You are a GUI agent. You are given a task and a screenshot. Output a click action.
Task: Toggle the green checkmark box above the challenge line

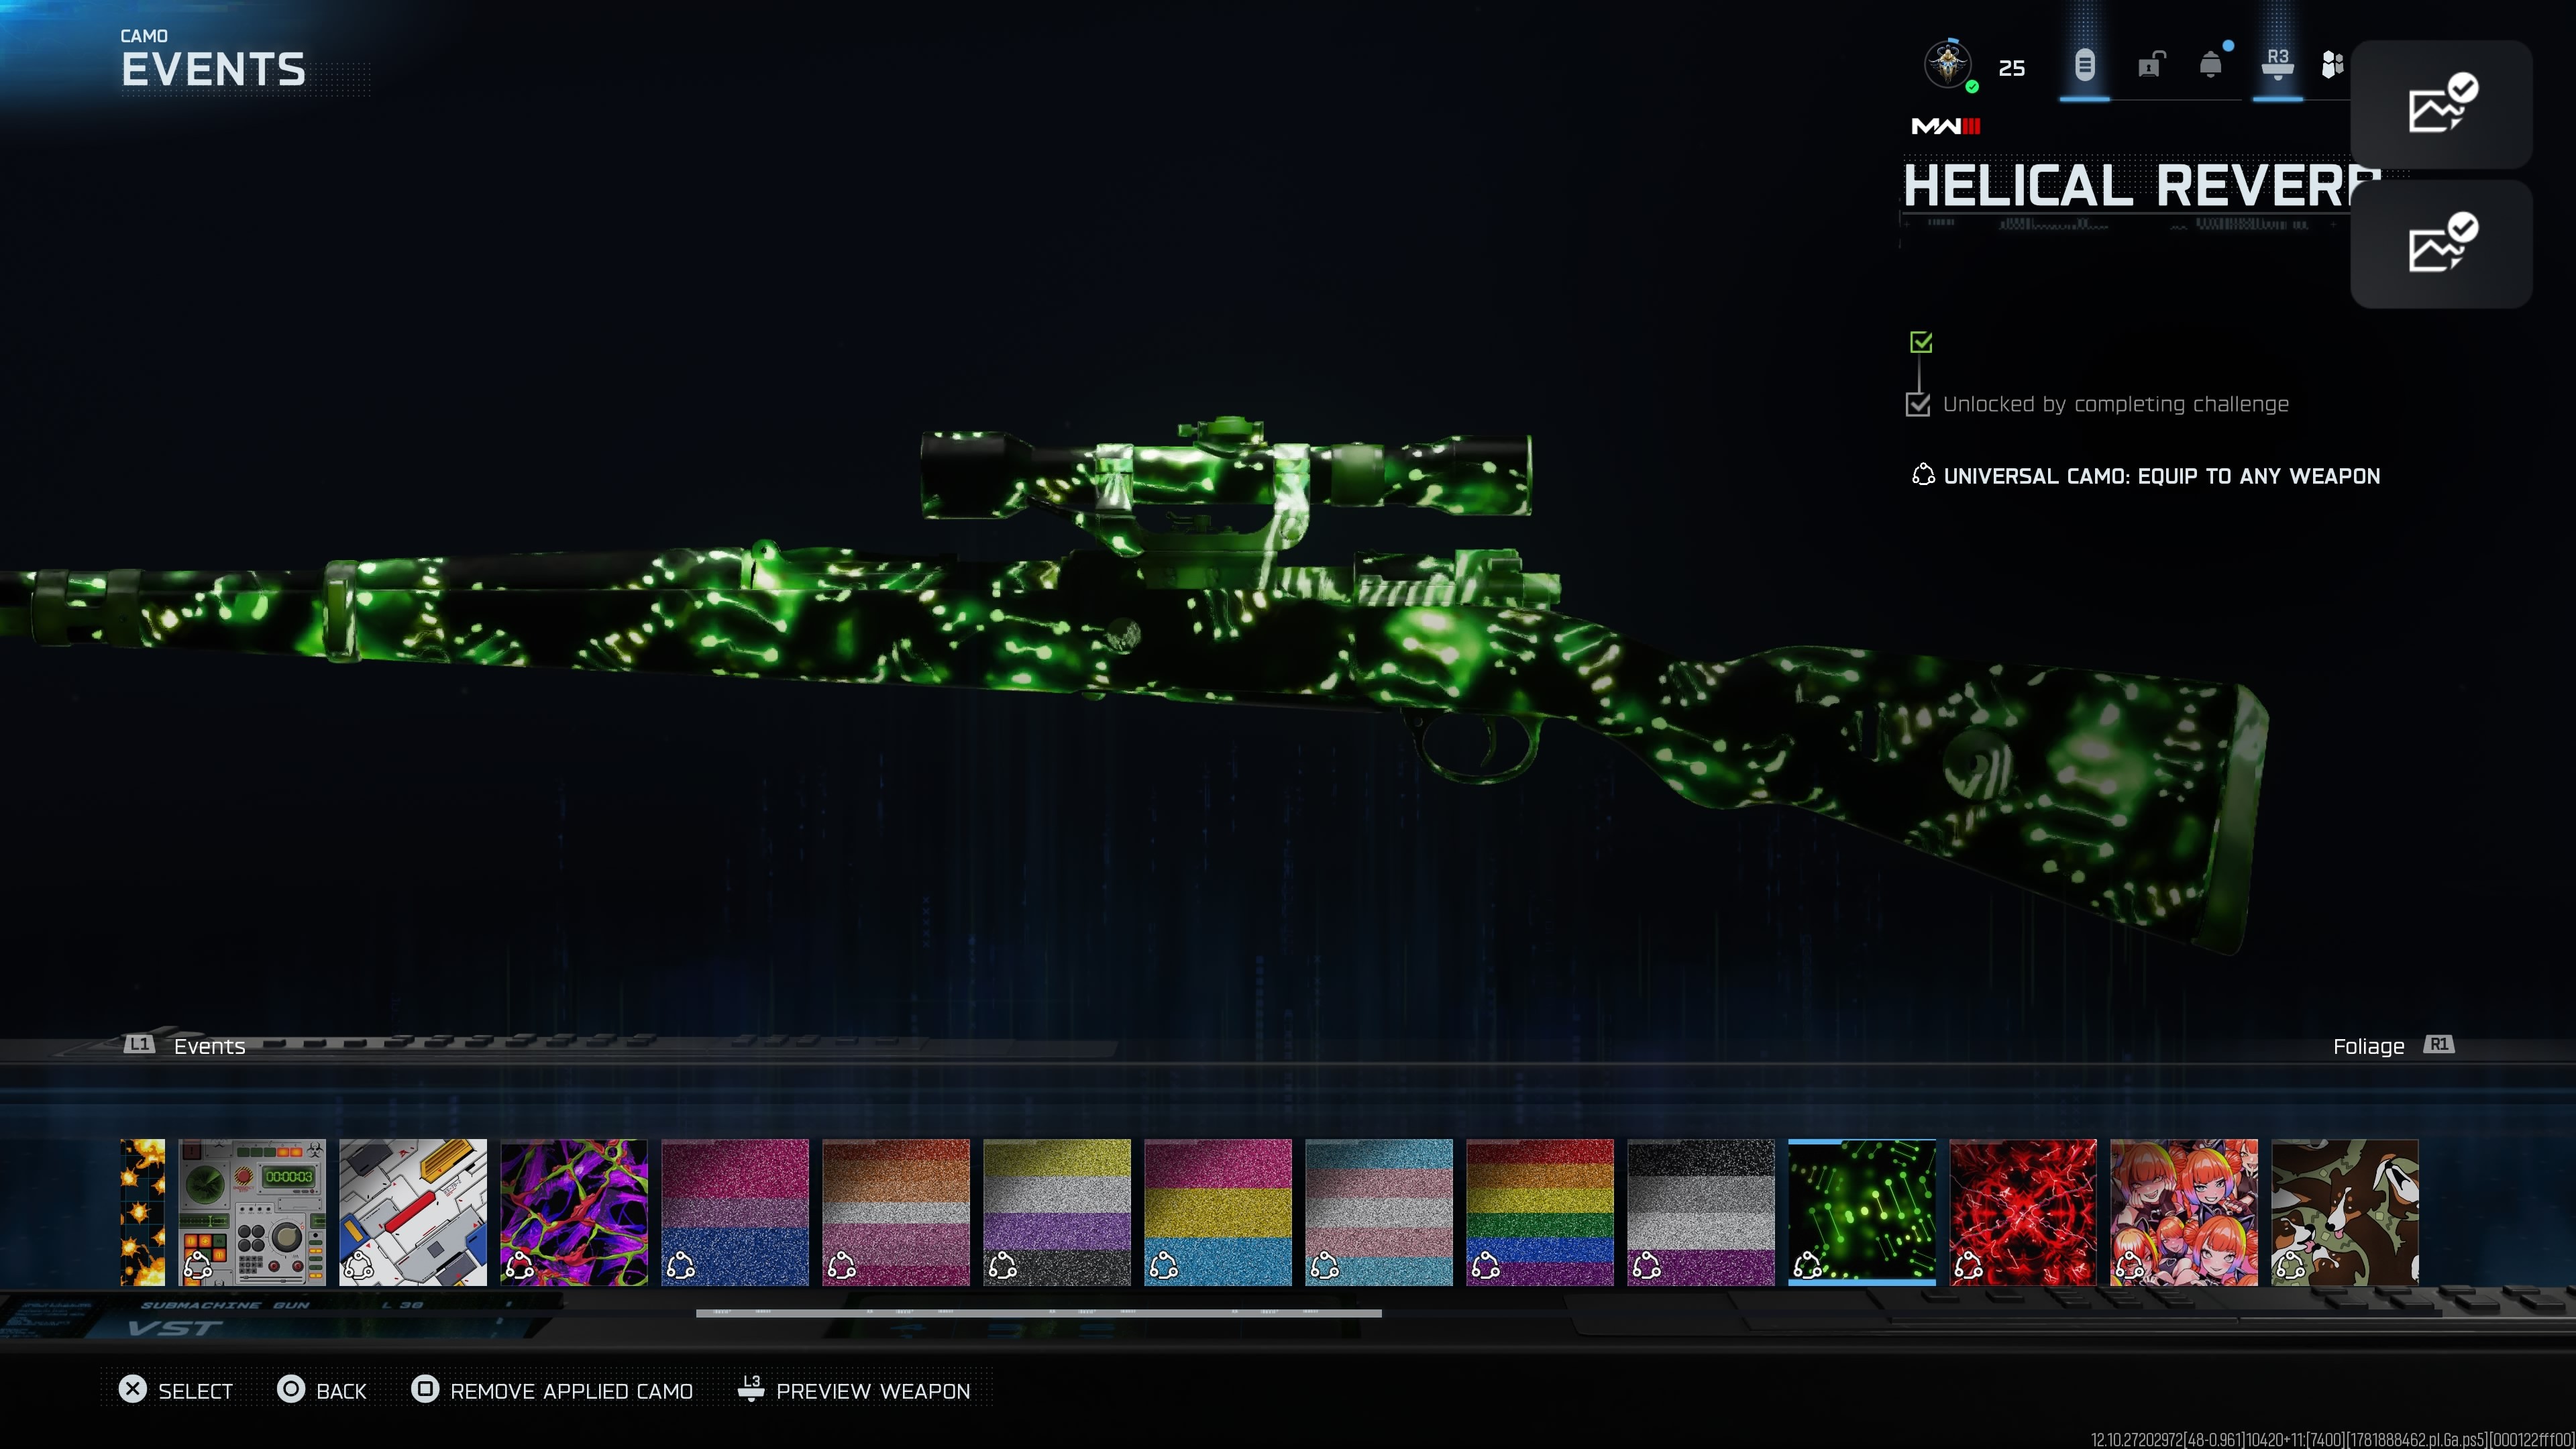(1920, 342)
